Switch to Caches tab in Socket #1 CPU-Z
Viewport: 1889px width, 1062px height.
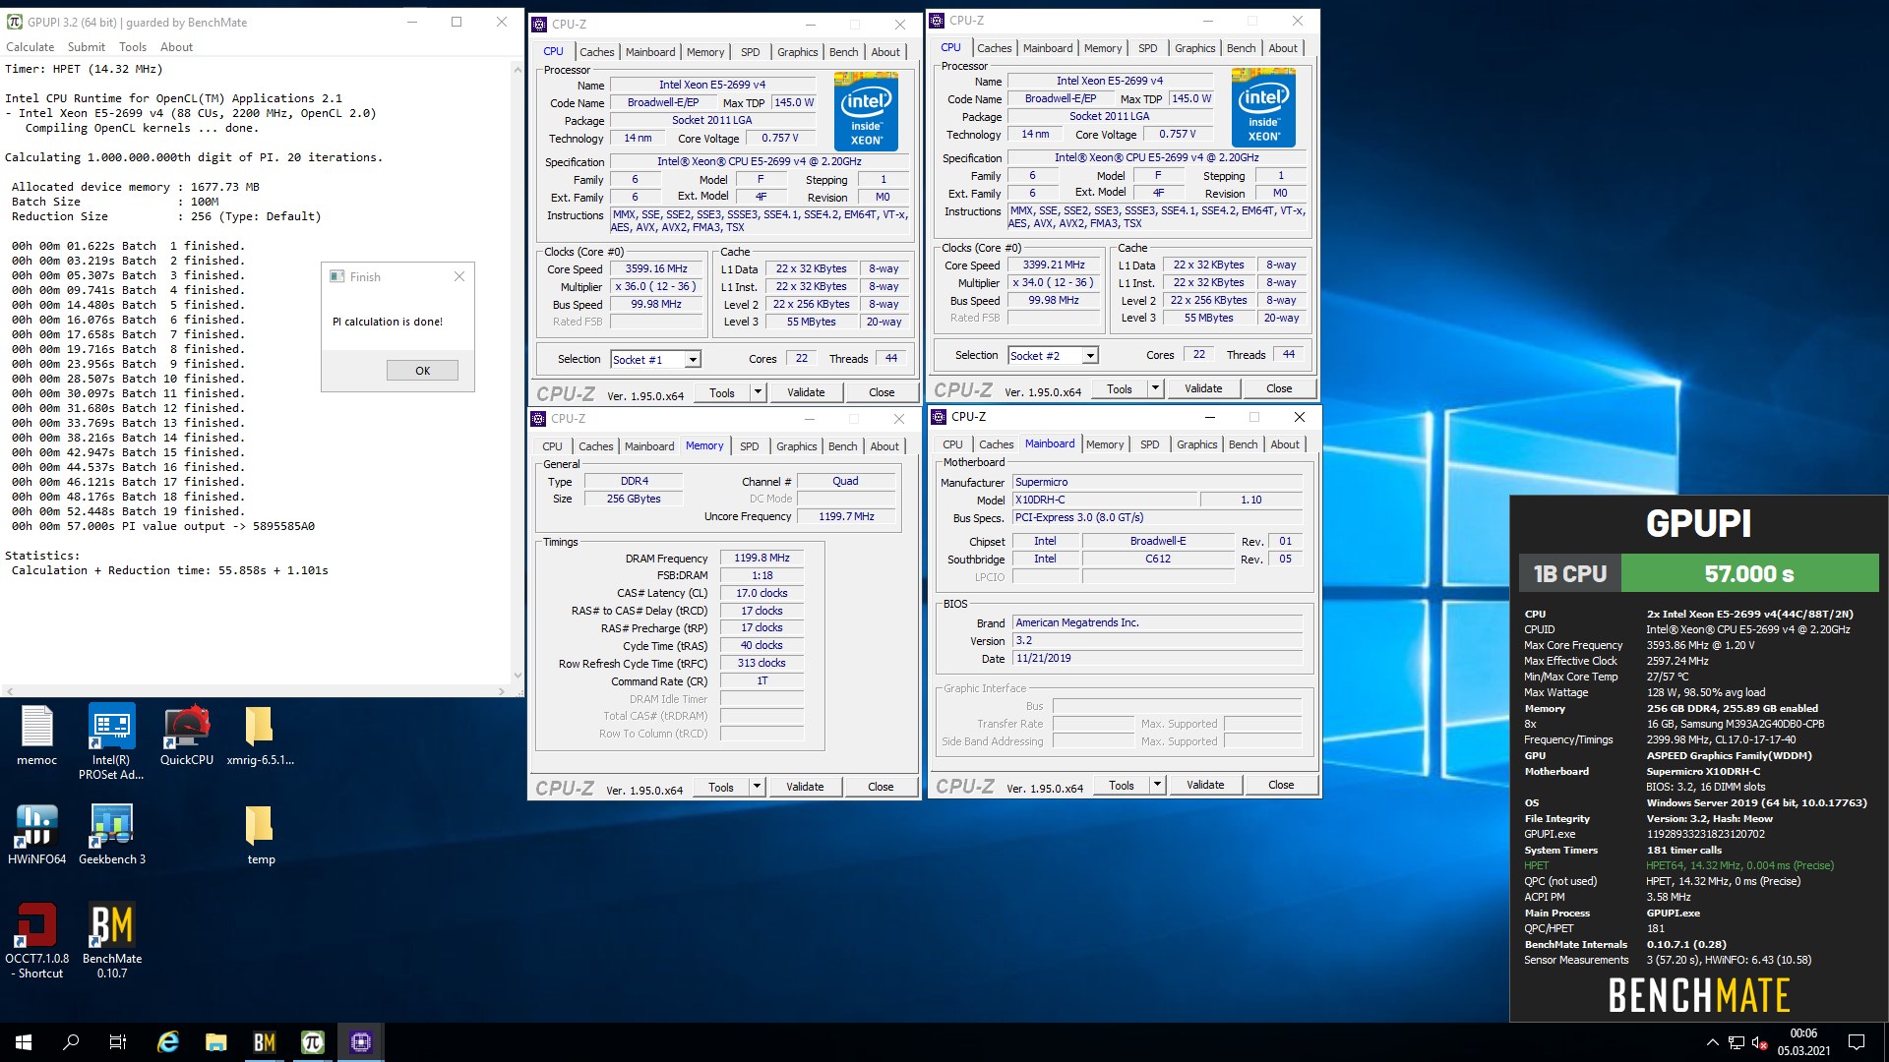(x=596, y=52)
